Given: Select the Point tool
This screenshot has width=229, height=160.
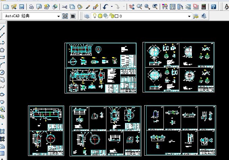Looking at the screenshot, I should (2, 124).
